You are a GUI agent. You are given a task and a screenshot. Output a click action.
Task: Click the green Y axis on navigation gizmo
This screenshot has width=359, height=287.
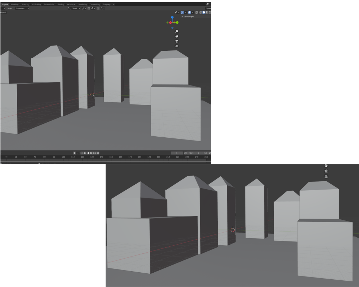click(177, 22)
